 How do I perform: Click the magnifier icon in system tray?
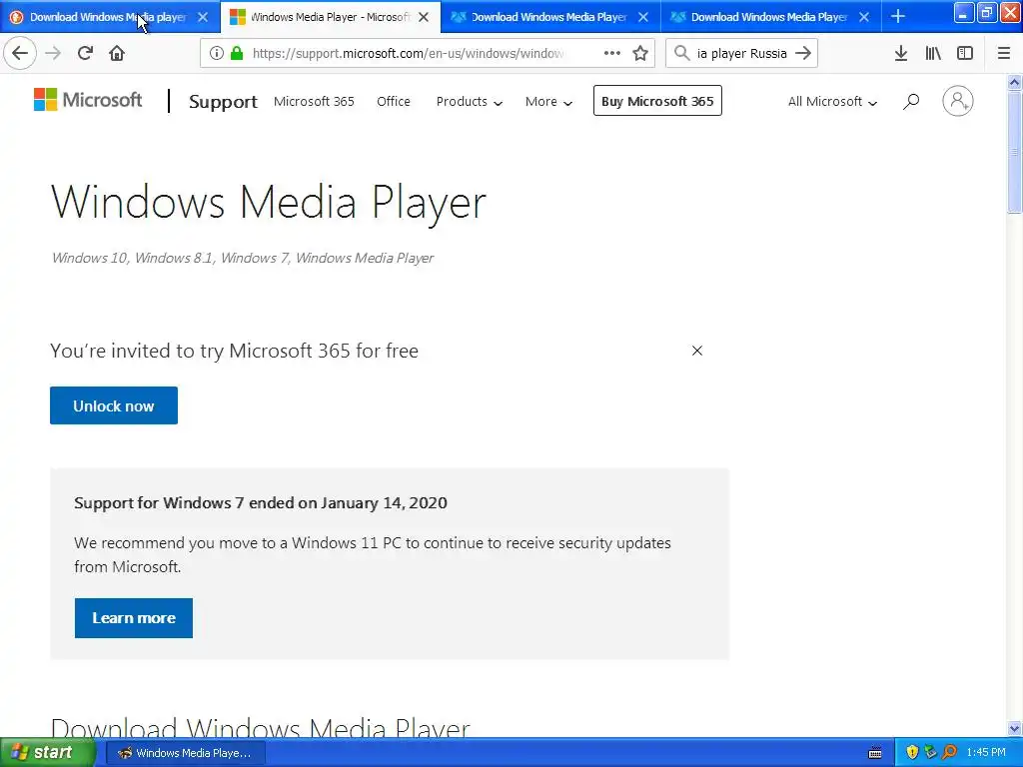pos(949,752)
